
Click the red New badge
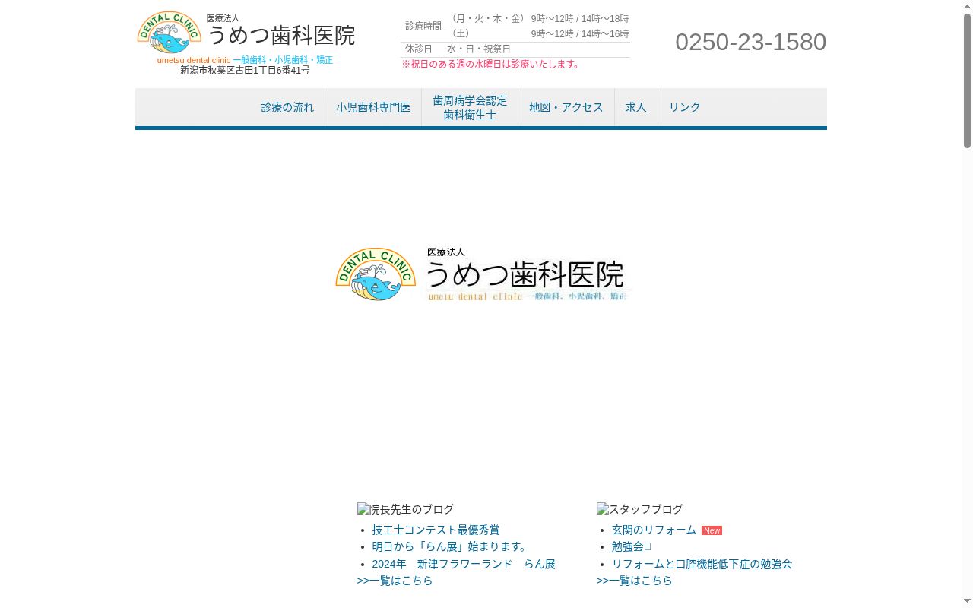(x=712, y=530)
